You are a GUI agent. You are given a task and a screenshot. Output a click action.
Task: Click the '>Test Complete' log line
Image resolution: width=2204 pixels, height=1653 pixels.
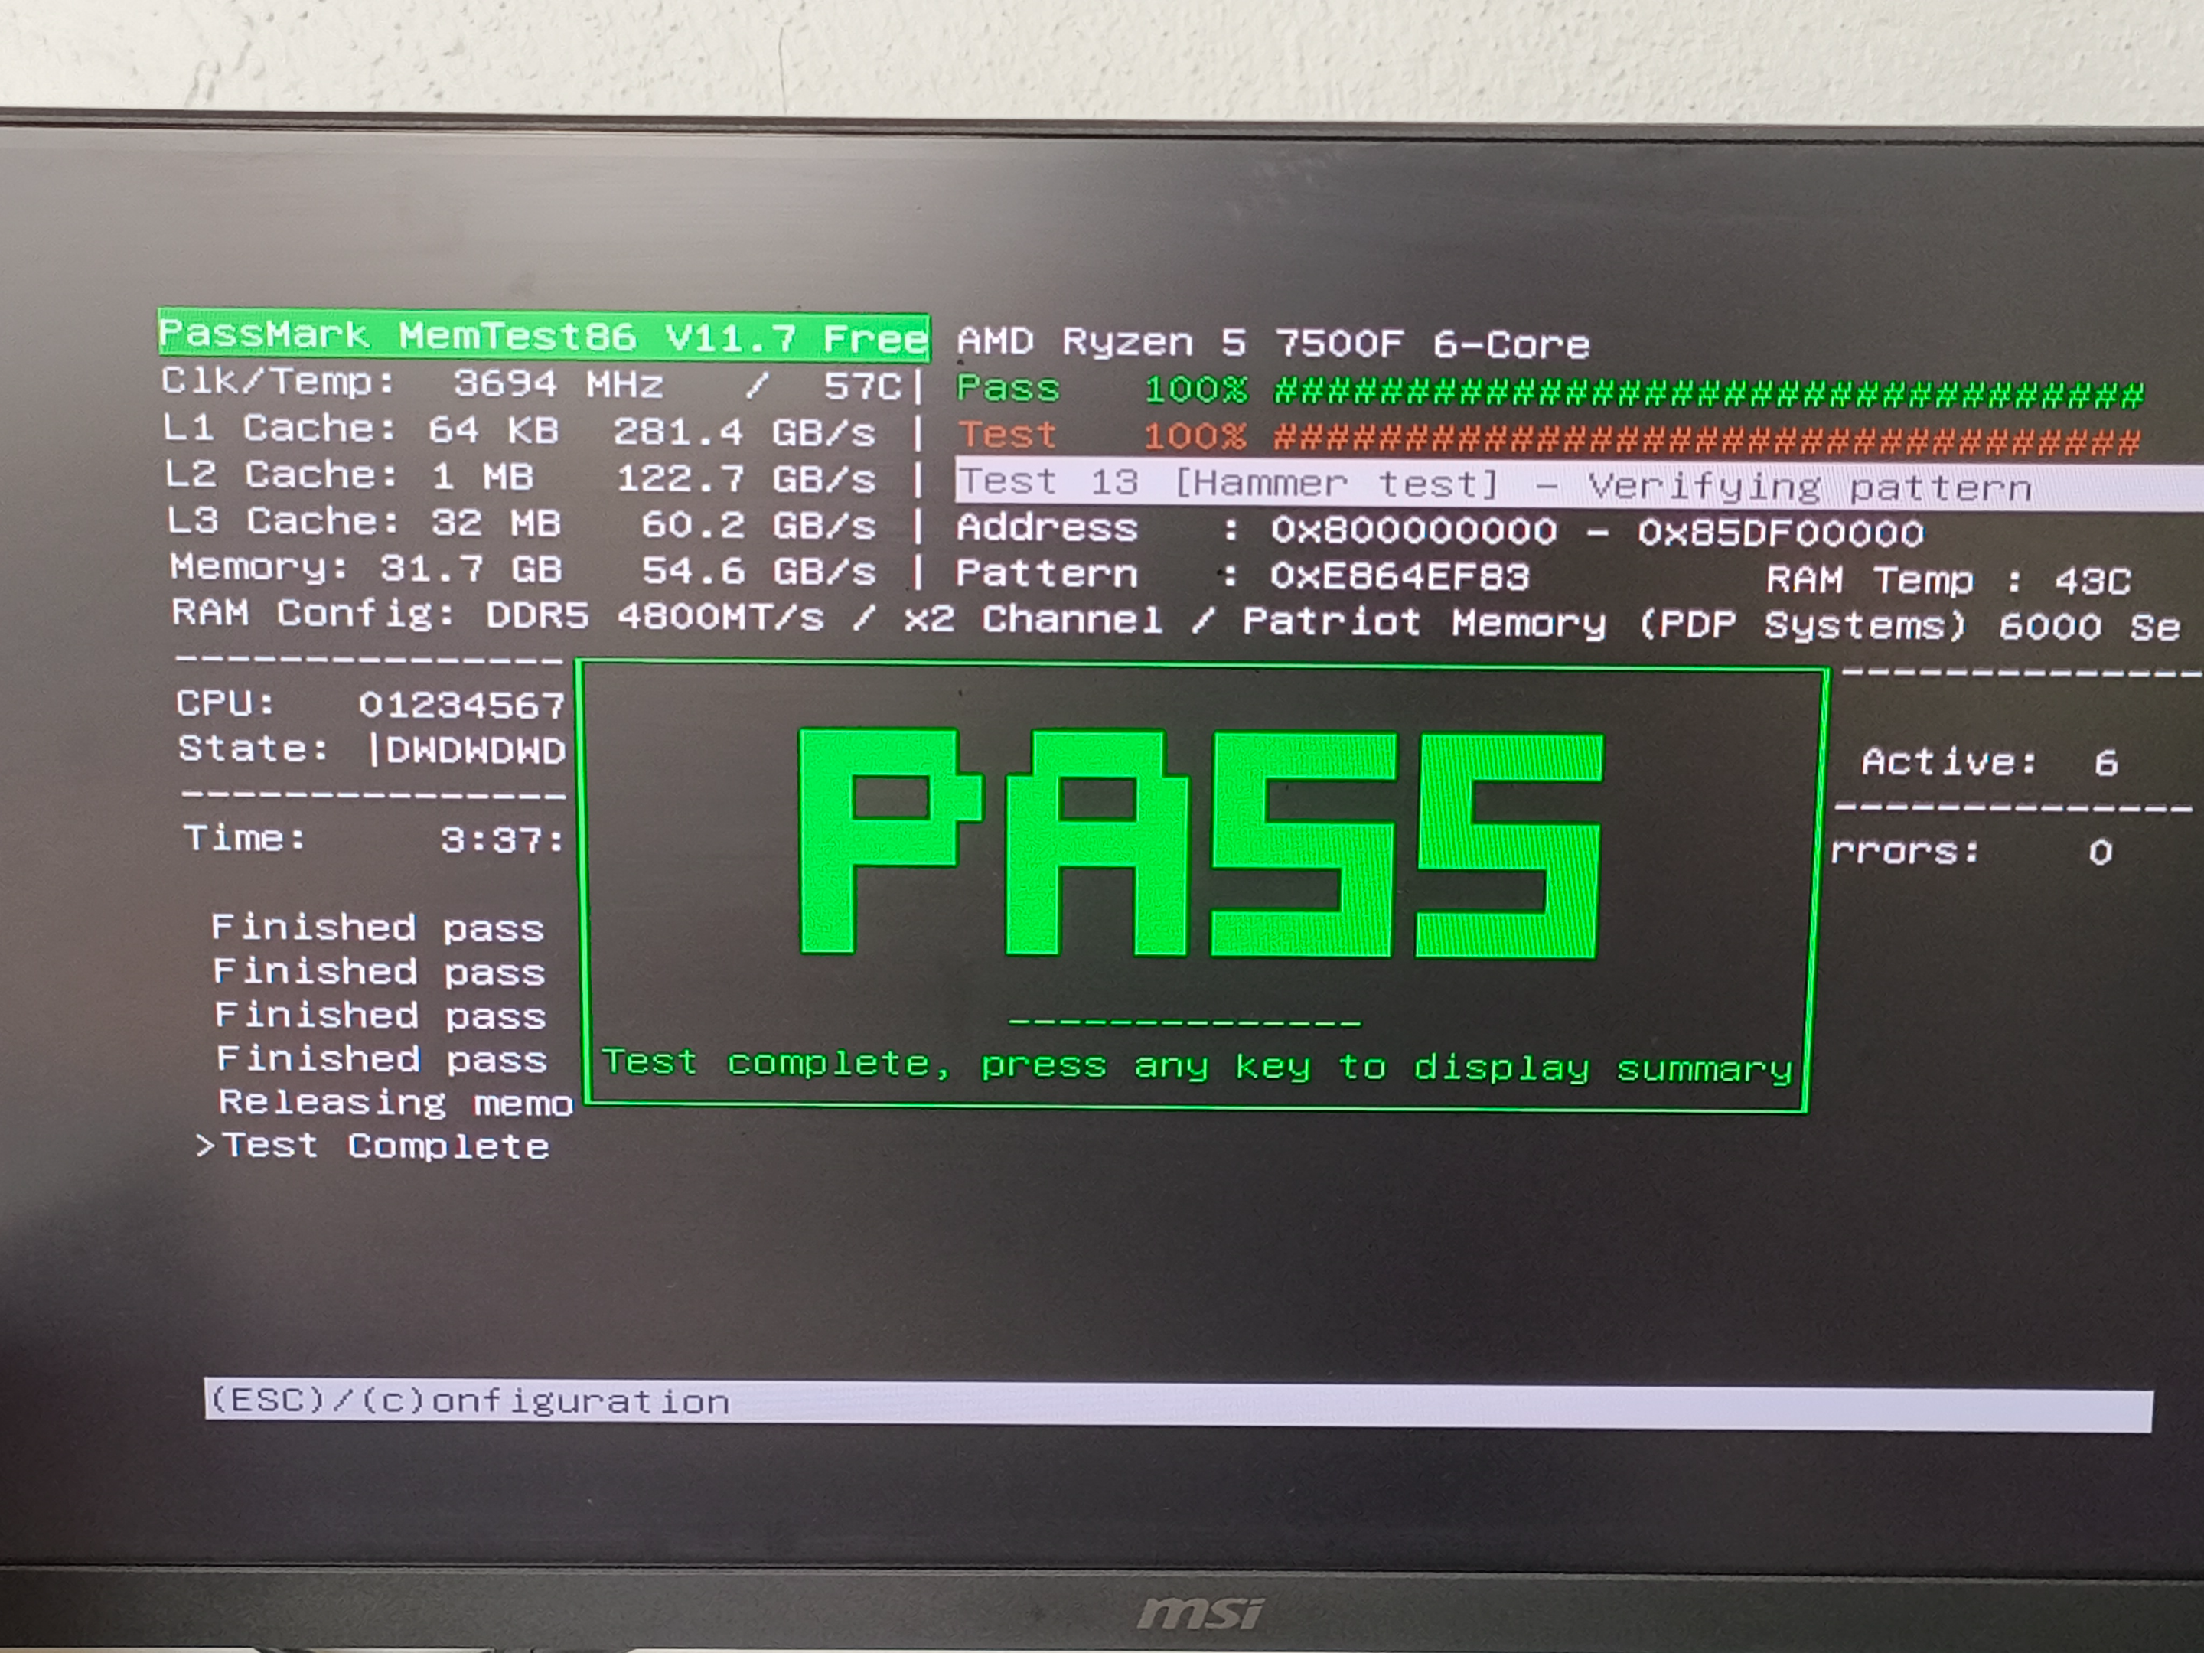click(x=373, y=1147)
